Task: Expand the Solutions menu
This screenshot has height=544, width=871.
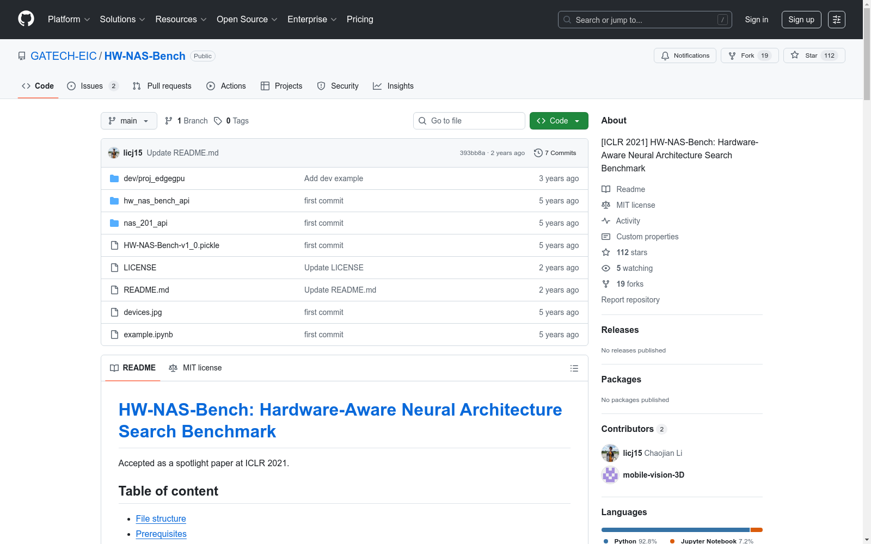Action: [122, 20]
